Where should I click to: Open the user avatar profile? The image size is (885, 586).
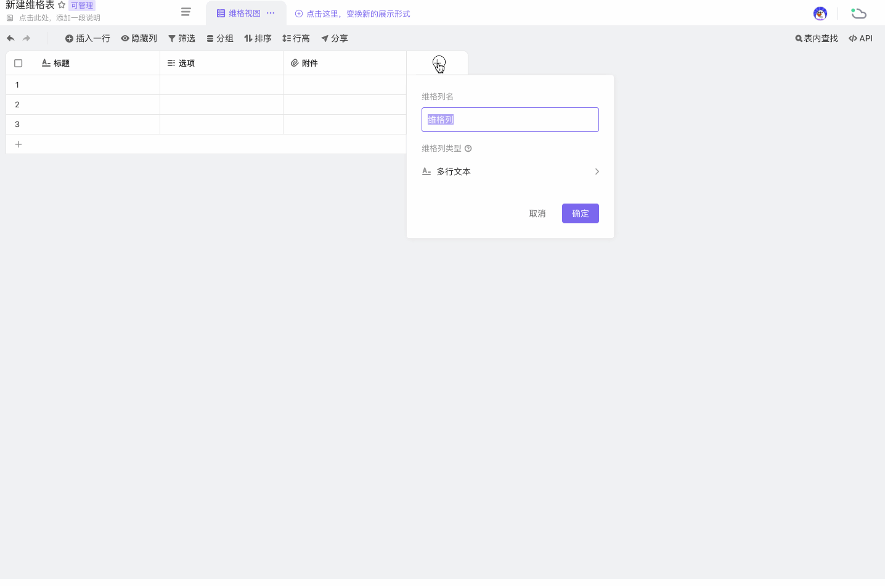[x=820, y=14]
